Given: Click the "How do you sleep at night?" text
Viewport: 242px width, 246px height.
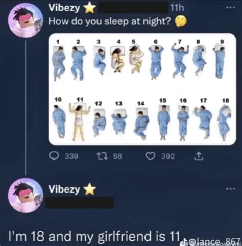Looking at the screenshot, I should click(x=109, y=22).
